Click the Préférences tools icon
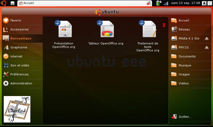The height and width of the screenshot is (127, 213). click(6, 74)
